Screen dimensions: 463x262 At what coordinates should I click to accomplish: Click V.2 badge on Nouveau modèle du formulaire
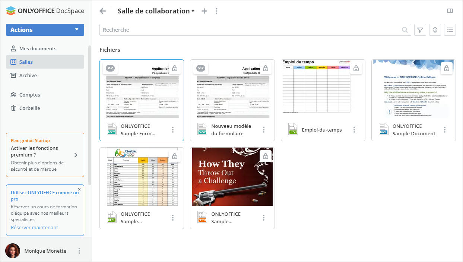click(201, 68)
